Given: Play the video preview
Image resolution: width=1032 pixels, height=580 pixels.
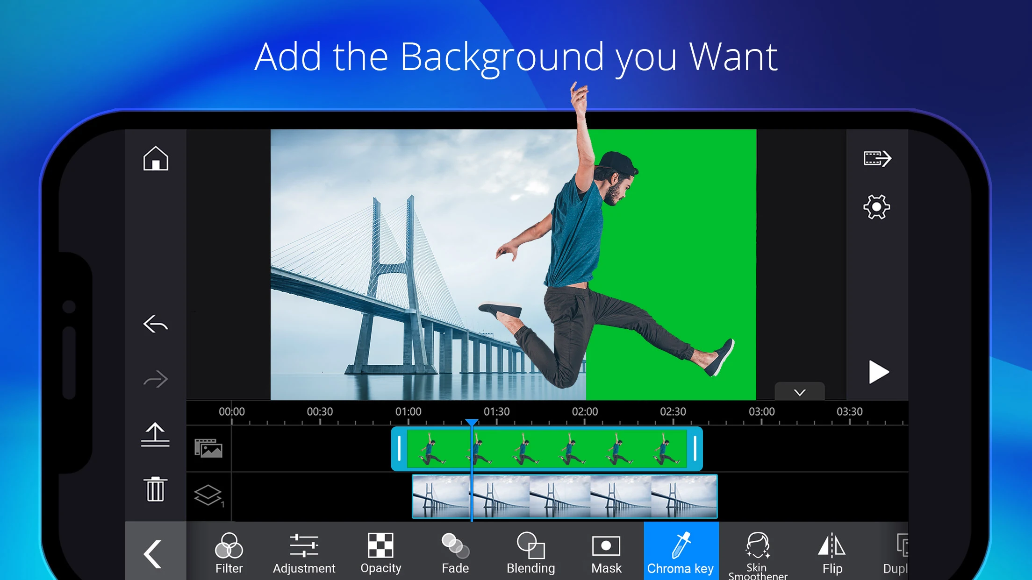Looking at the screenshot, I should click(x=879, y=372).
